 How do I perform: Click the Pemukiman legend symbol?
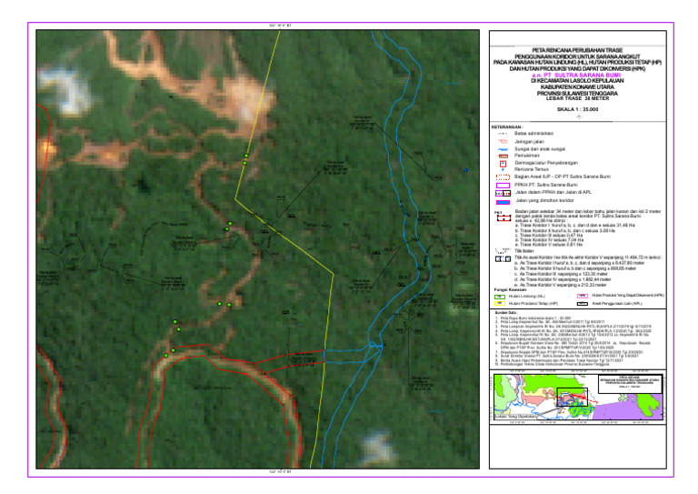pyautogui.click(x=503, y=156)
